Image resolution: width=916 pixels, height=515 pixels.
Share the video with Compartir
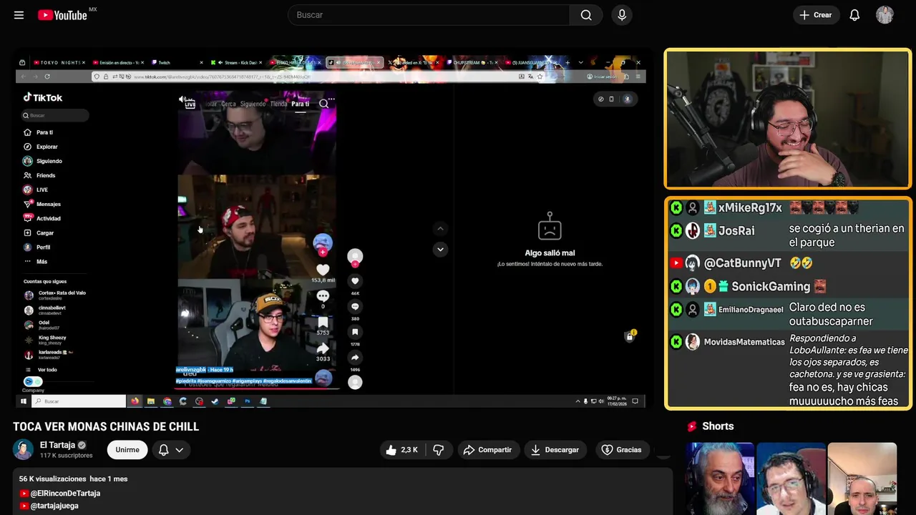[x=487, y=450]
